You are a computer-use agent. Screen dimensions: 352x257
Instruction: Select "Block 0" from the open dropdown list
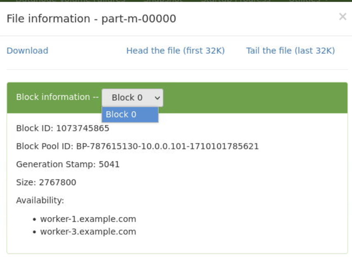click(x=130, y=114)
